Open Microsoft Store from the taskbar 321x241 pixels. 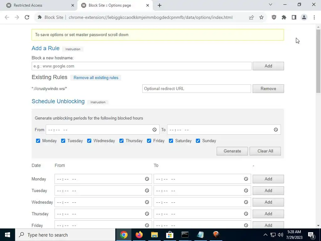170,235
